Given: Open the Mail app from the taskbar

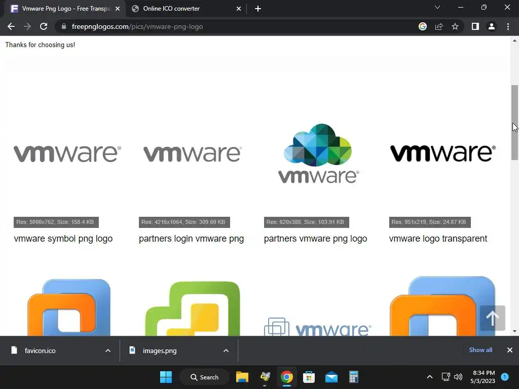Looking at the screenshot, I should pyautogui.click(x=331, y=377).
